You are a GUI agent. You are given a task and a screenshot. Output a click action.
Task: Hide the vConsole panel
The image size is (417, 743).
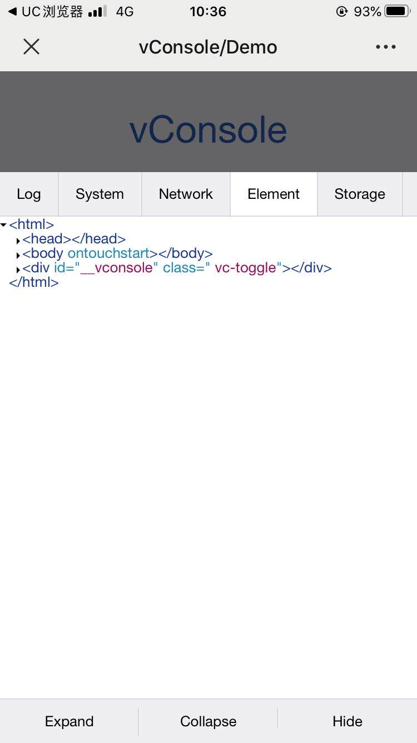(x=348, y=721)
